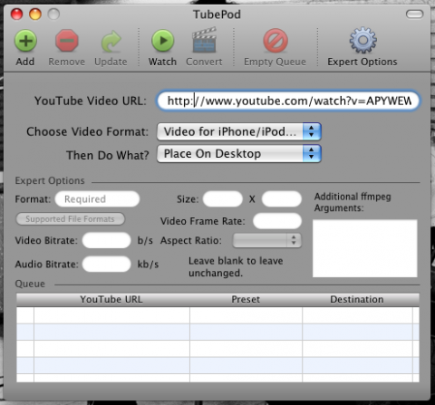Click the green Watch play icon
Viewport: 435px width, 405px height.
pos(162,41)
